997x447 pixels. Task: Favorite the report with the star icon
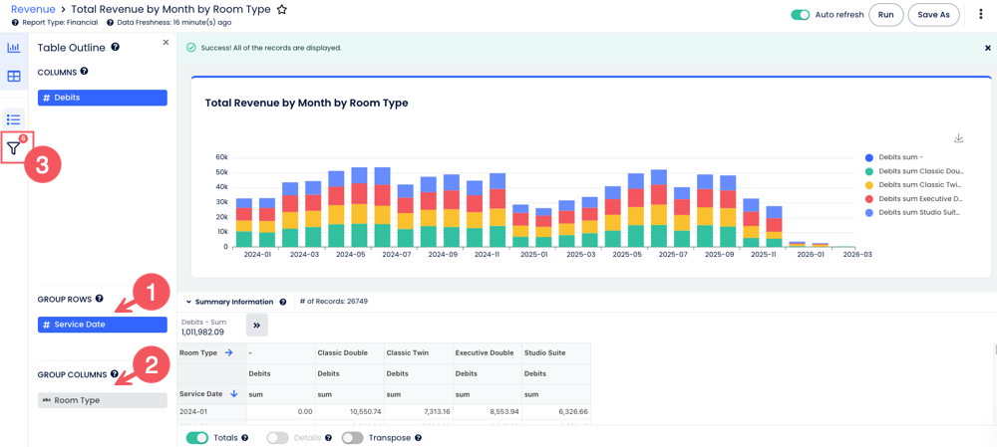[282, 10]
